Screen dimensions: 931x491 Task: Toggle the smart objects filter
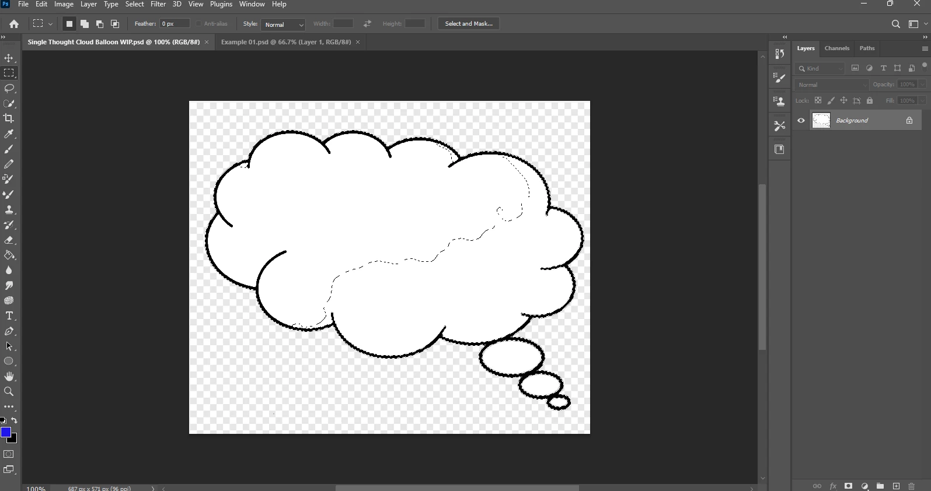(x=911, y=68)
